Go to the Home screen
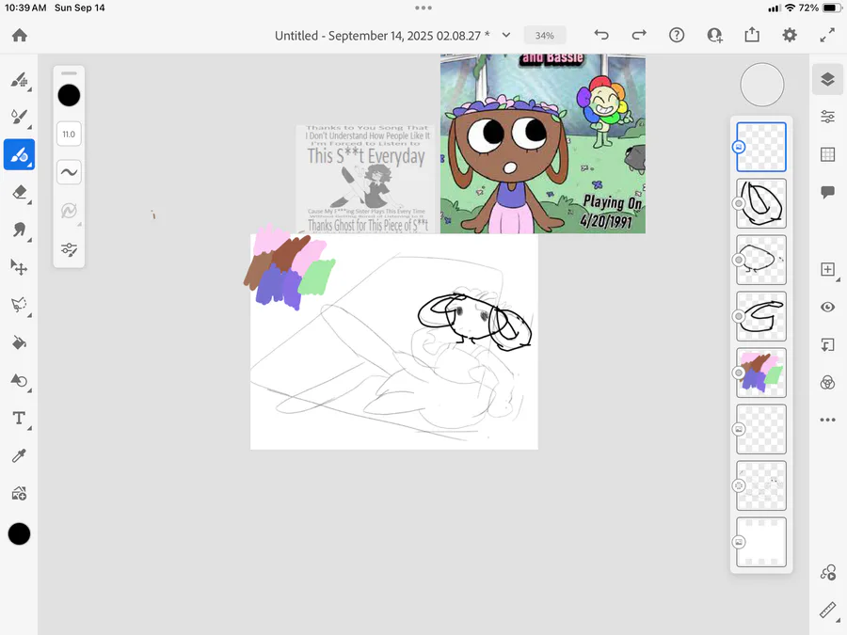847x635 pixels. tap(20, 36)
